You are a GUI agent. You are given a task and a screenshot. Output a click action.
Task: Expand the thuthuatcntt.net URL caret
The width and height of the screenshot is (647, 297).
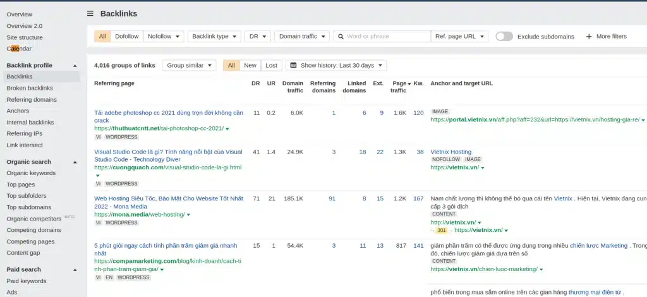(227, 129)
